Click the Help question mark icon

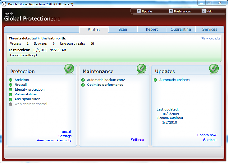203,11
